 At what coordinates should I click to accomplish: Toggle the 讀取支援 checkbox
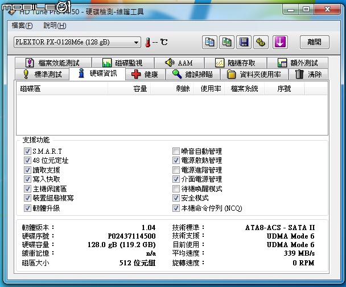(27, 170)
